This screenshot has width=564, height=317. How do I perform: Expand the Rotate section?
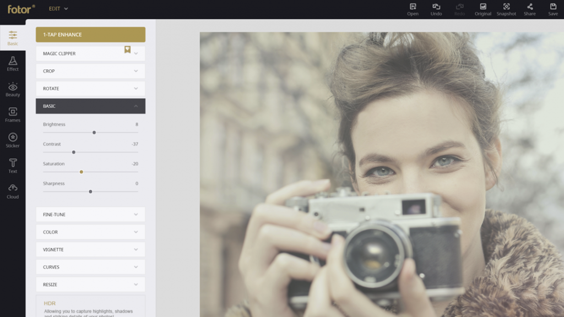(x=91, y=89)
